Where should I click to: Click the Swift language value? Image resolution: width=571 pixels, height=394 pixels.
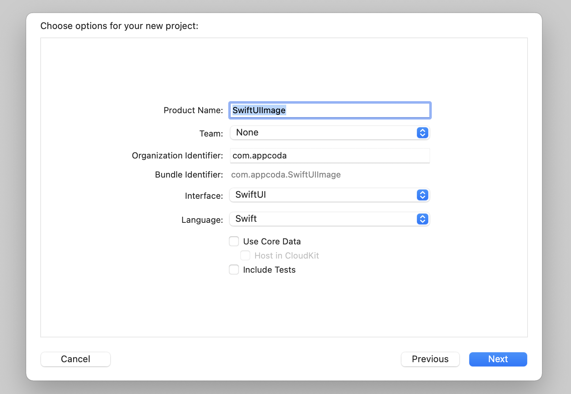coord(246,219)
